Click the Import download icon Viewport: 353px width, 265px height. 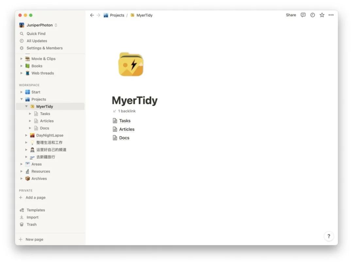click(x=22, y=217)
